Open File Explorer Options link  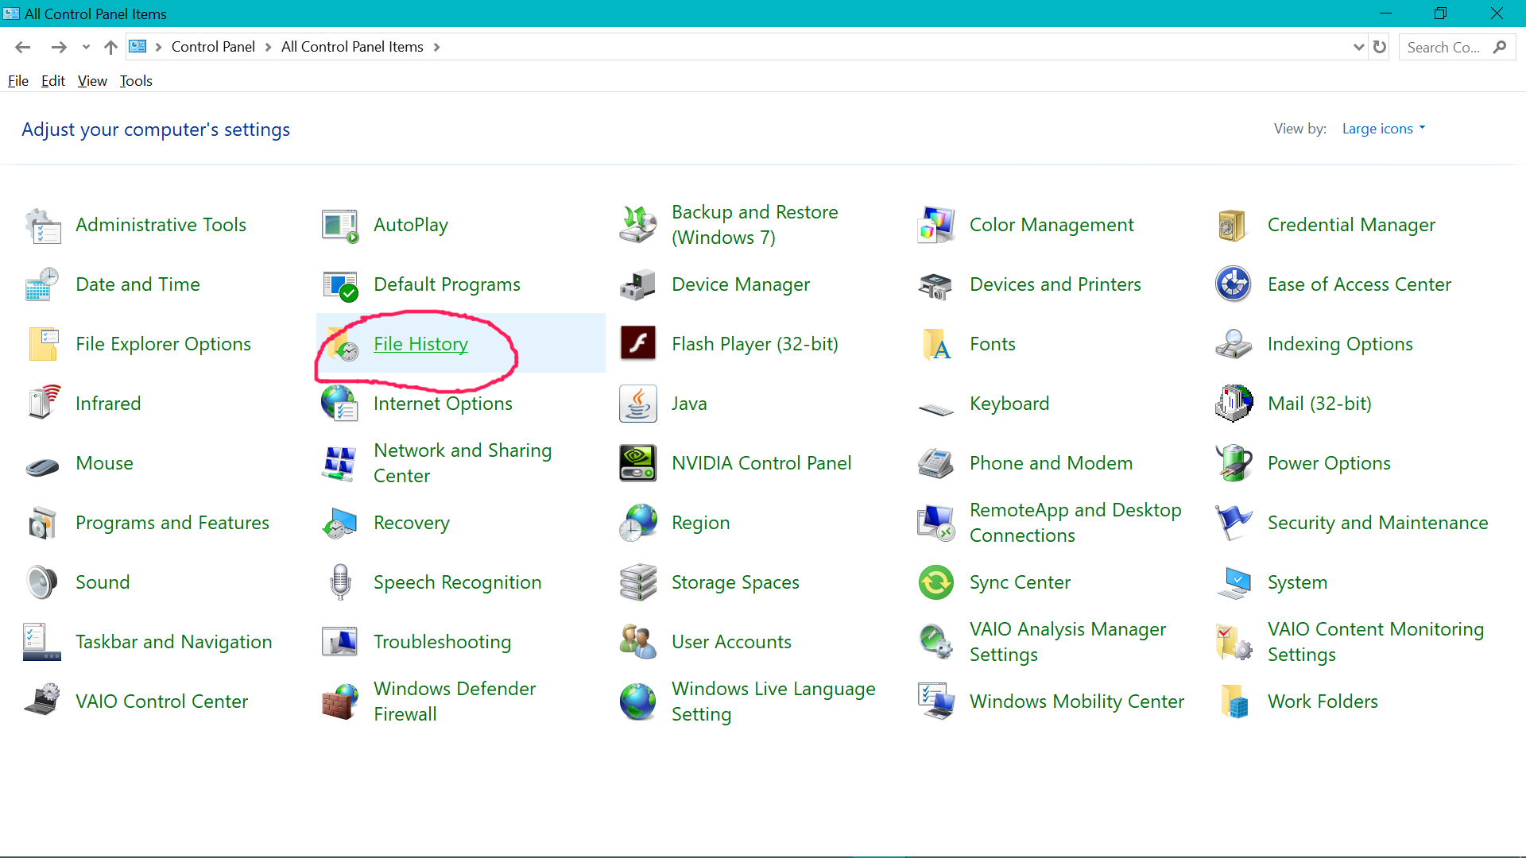163,344
